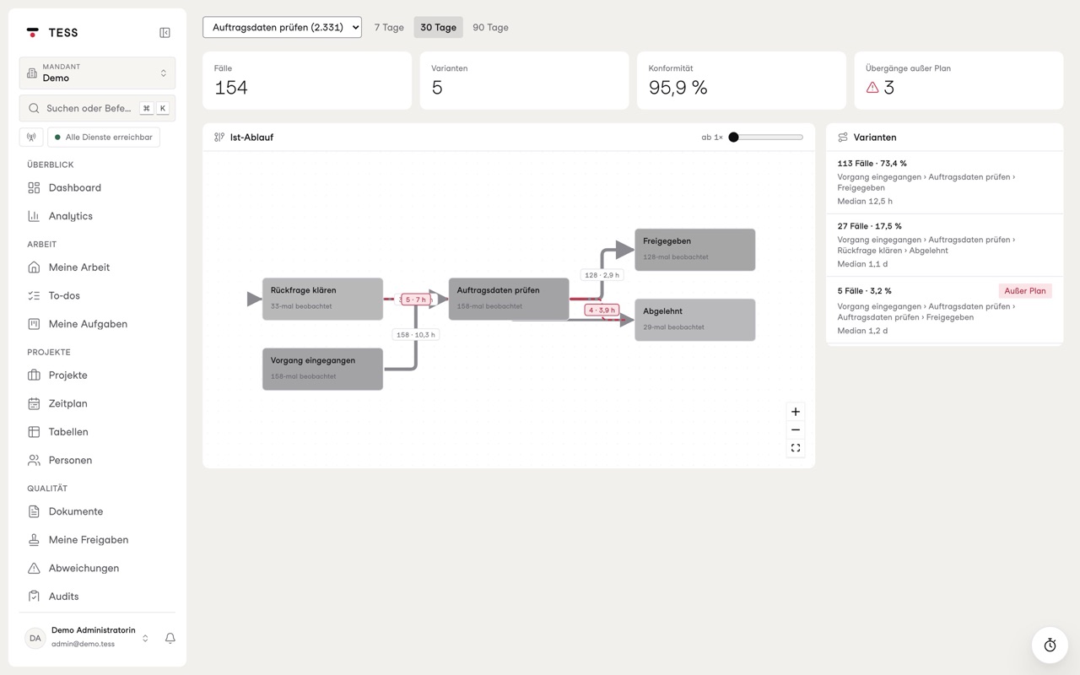1080x675 pixels.
Task: Open Audits page
Action: (97, 597)
